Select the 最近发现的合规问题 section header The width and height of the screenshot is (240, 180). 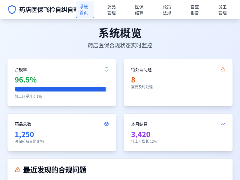54,170
